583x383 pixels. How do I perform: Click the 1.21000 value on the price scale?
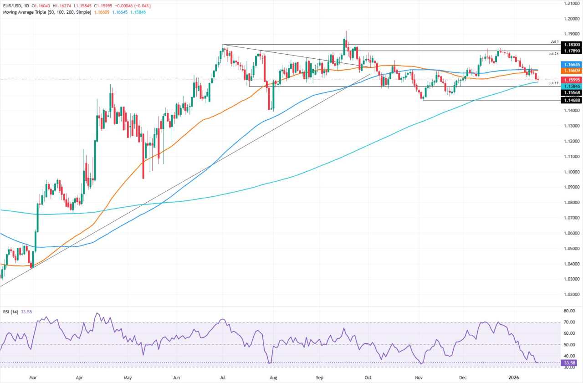pos(571,4)
